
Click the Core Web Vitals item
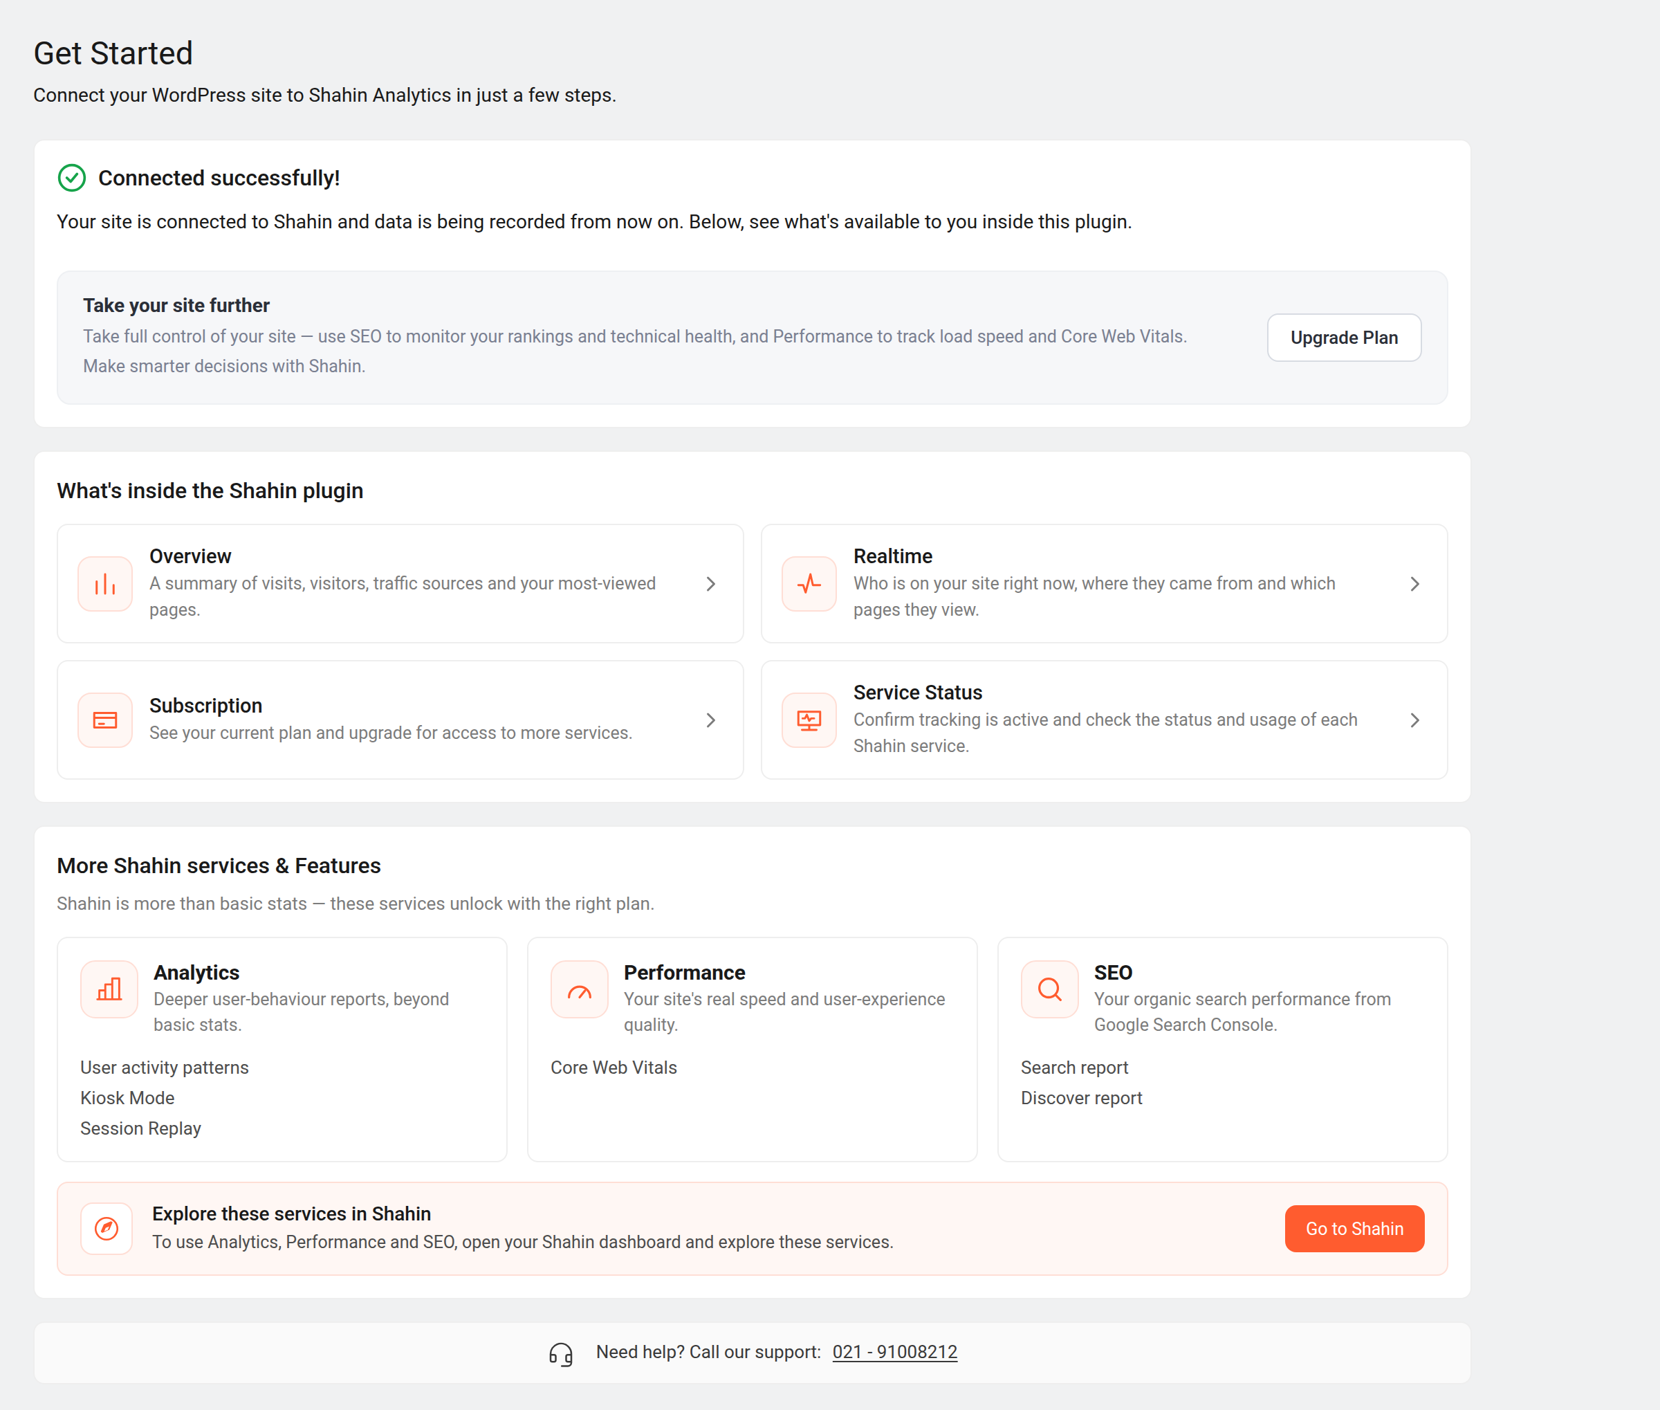point(614,1068)
